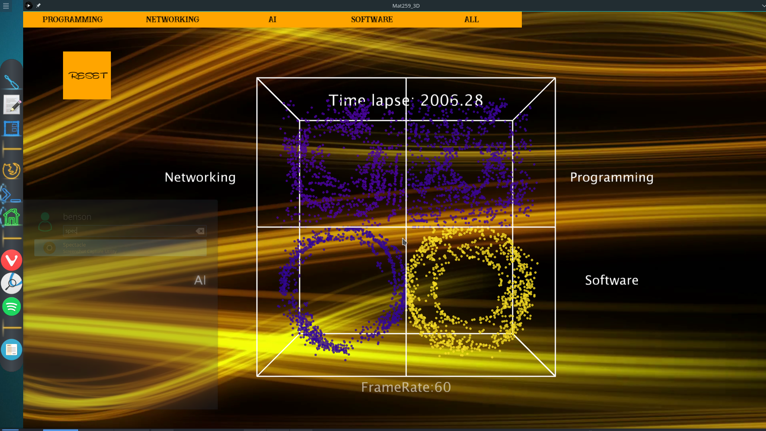Show the SOFTWARE category

pos(372,20)
